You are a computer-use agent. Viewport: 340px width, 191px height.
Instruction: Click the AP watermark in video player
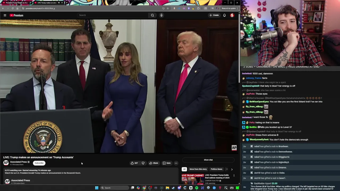click(234, 148)
